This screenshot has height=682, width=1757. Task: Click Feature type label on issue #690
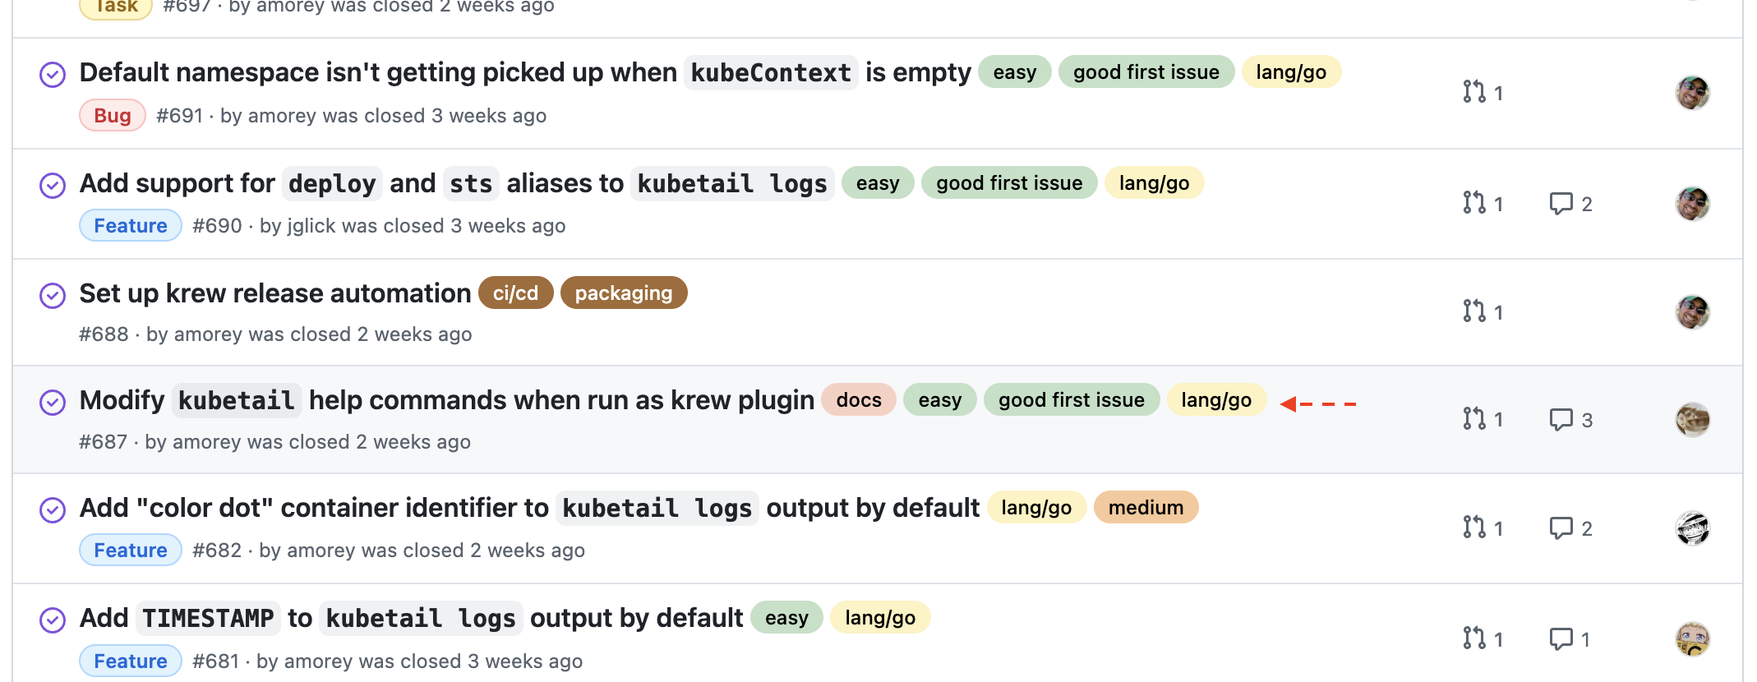click(x=130, y=226)
